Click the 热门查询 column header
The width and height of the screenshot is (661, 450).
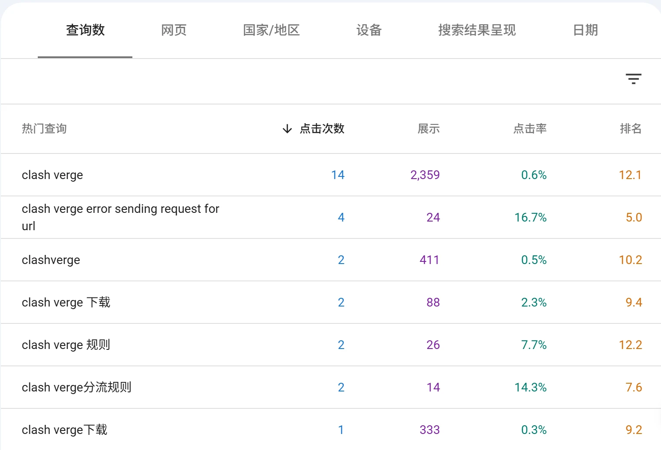coord(44,129)
